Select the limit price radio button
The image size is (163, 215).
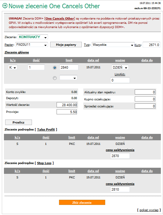tap(55, 68)
